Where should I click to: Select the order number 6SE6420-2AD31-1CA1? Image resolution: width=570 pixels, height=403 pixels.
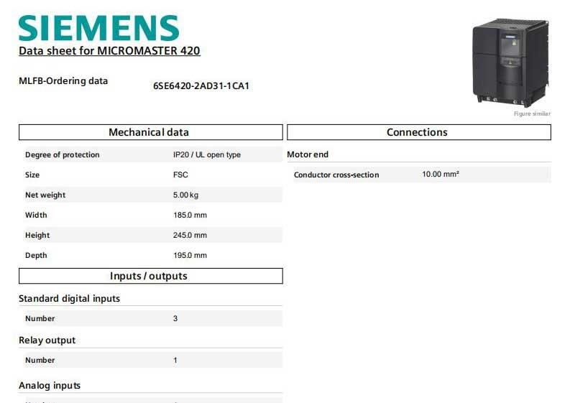click(x=201, y=86)
